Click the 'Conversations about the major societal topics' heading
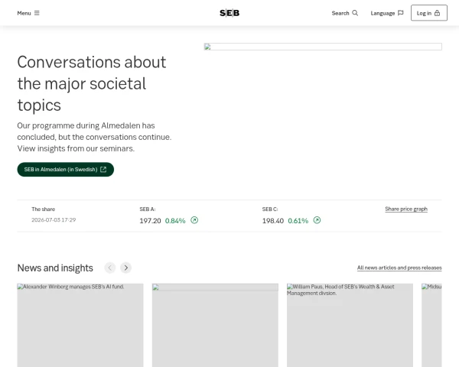 click(x=92, y=83)
